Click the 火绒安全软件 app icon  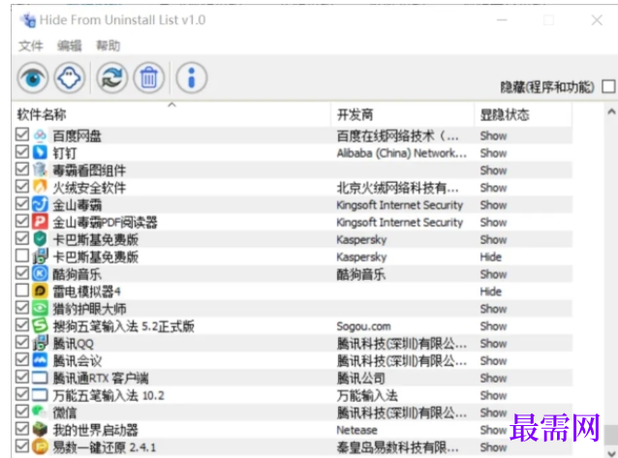coord(40,187)
